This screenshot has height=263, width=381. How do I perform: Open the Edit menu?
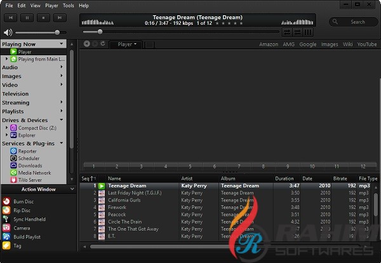(x=22, y=5)
